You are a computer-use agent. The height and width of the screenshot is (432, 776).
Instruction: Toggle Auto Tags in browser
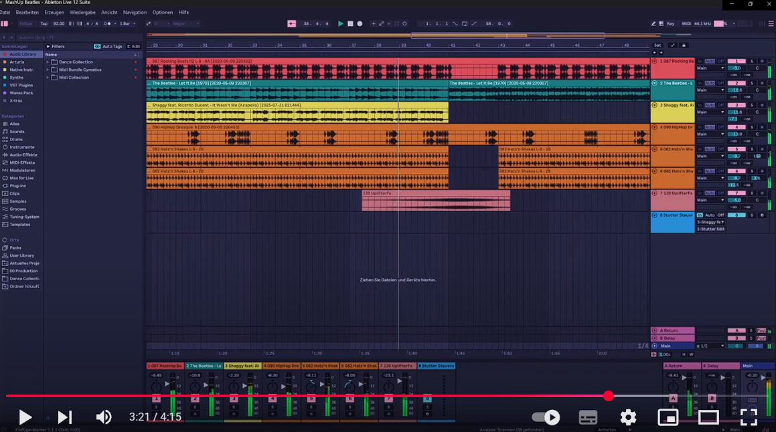(x=108, y=47)
